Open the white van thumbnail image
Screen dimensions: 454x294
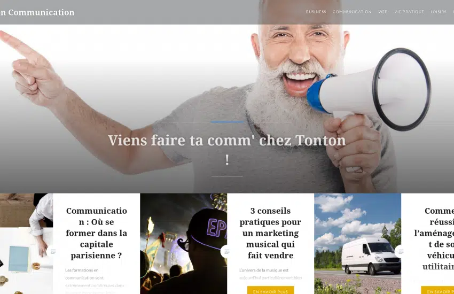[x=357, y=244]
